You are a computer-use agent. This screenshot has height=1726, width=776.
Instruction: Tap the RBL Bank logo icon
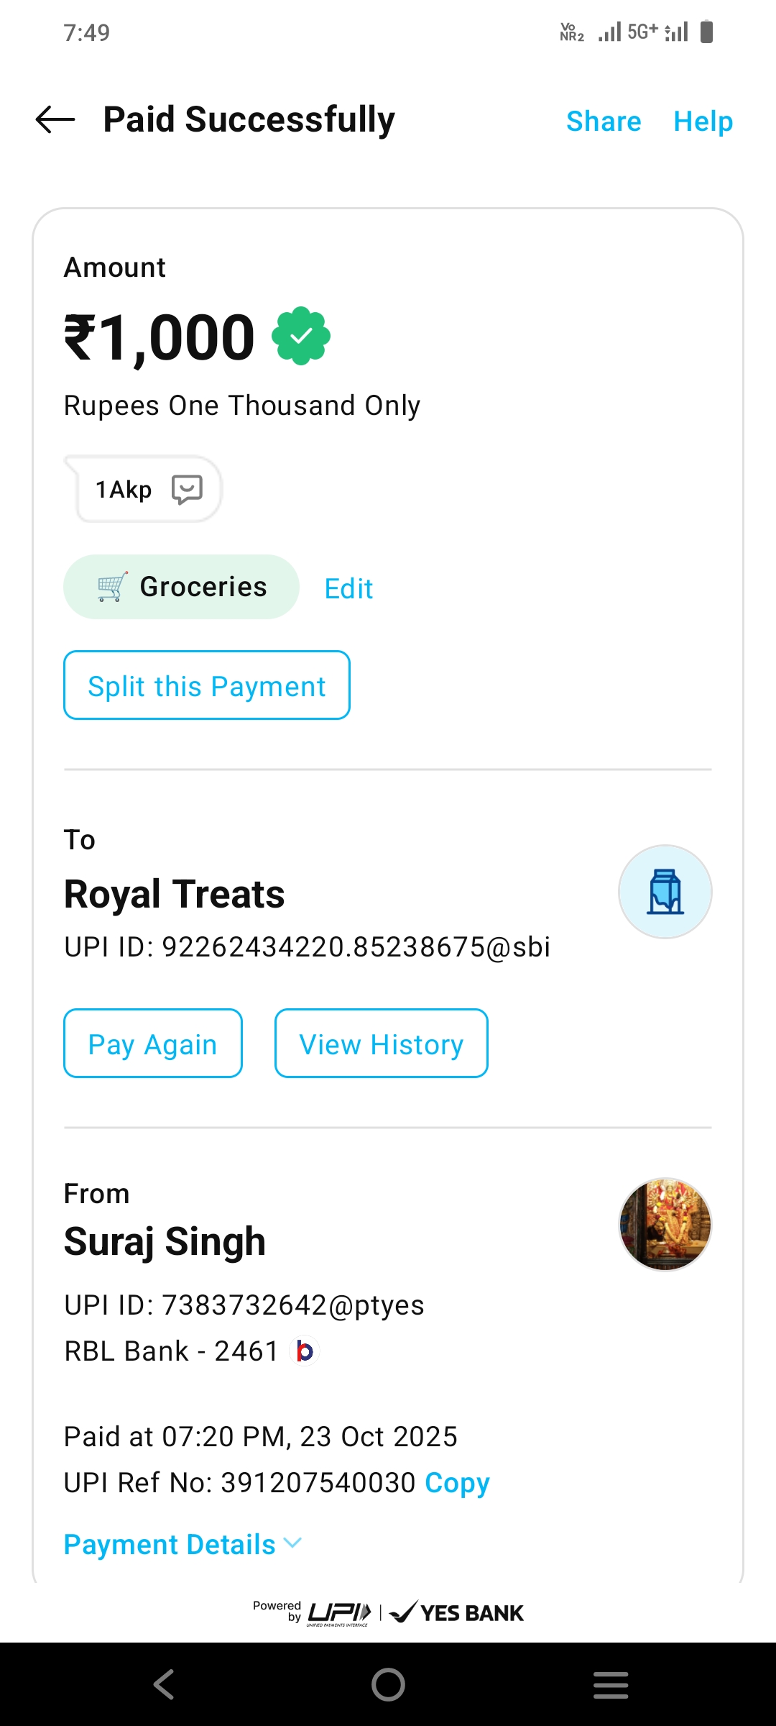pos(305,1351)
